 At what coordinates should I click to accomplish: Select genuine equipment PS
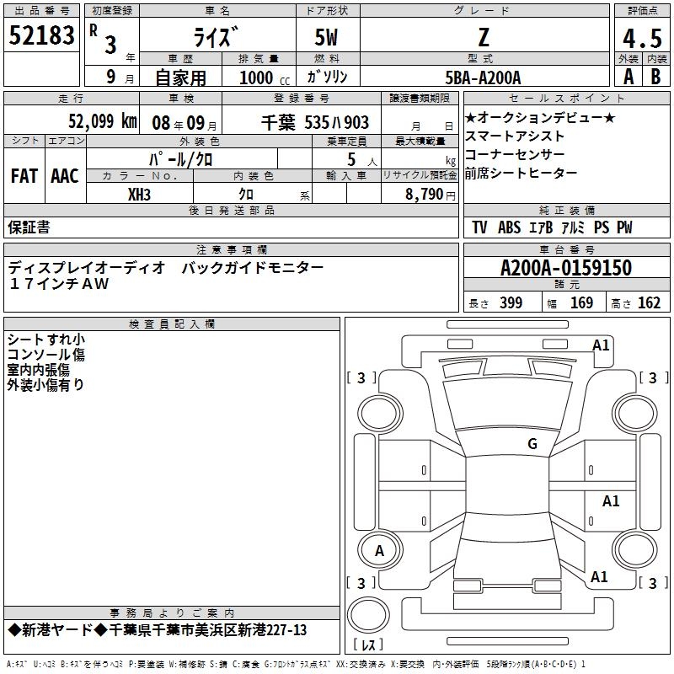[x=602, y=227]
